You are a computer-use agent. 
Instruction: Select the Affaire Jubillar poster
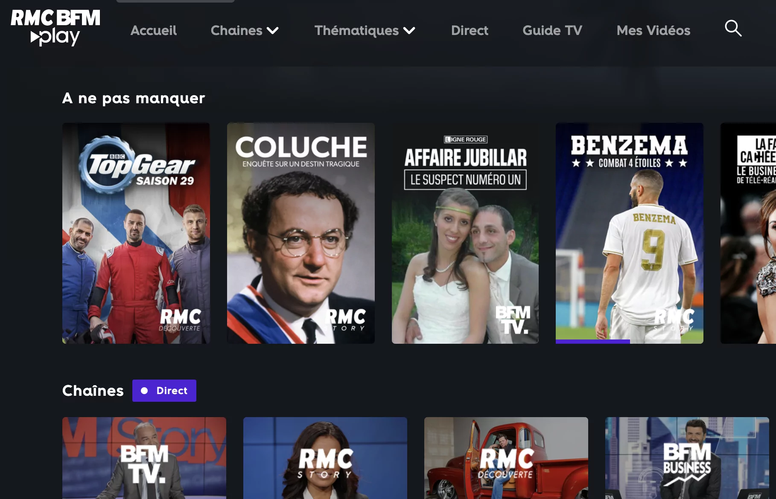click(x=465, y=233)
